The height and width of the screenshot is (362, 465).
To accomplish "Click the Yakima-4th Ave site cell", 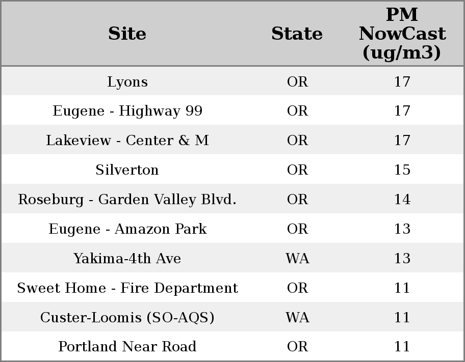I will (x=127, y=258).
